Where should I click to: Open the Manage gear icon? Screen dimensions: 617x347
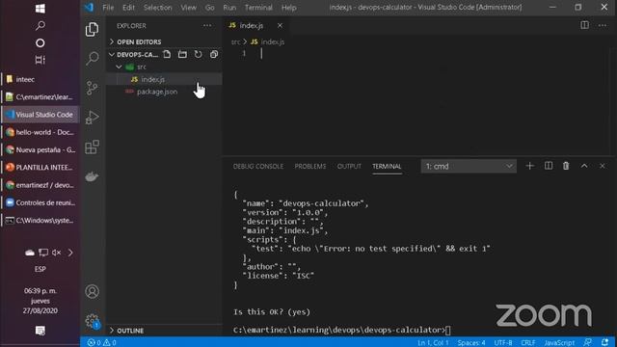(x=93, y=321)
